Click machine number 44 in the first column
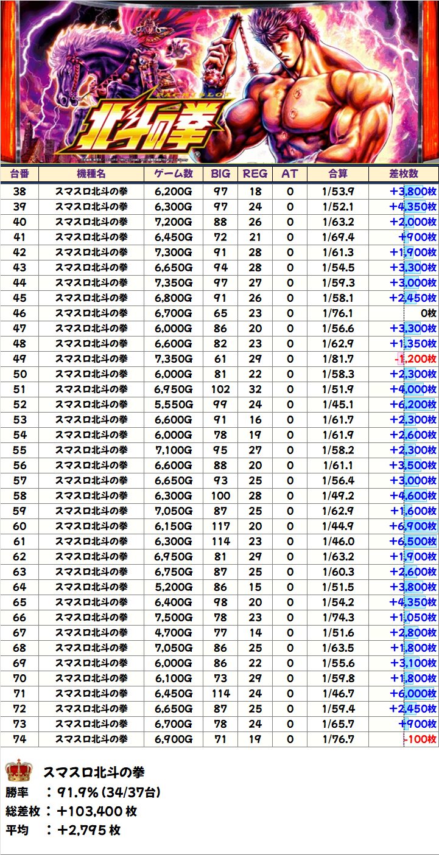Screen dimensions: 439x855 point(19,282)
